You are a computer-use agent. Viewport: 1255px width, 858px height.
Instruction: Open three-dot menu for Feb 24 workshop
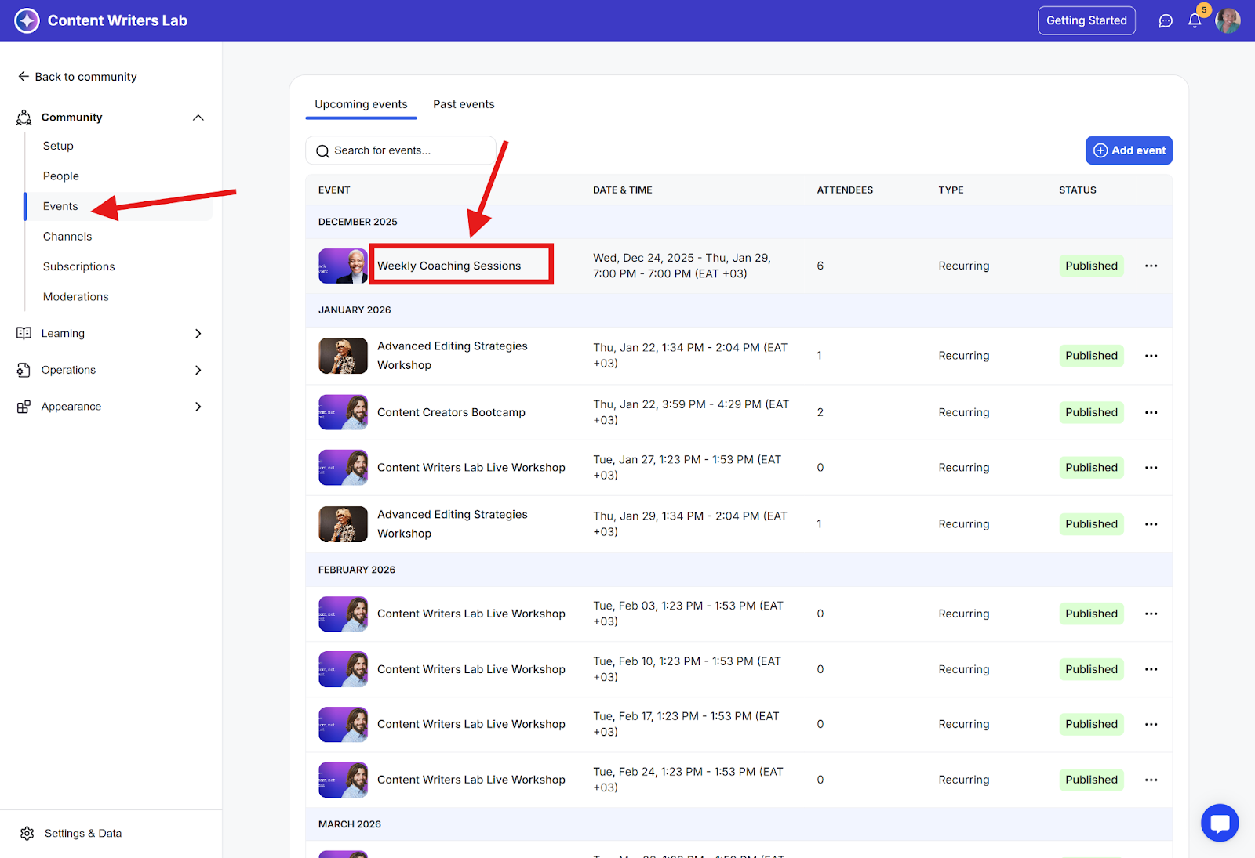[x=1151, y=780]
